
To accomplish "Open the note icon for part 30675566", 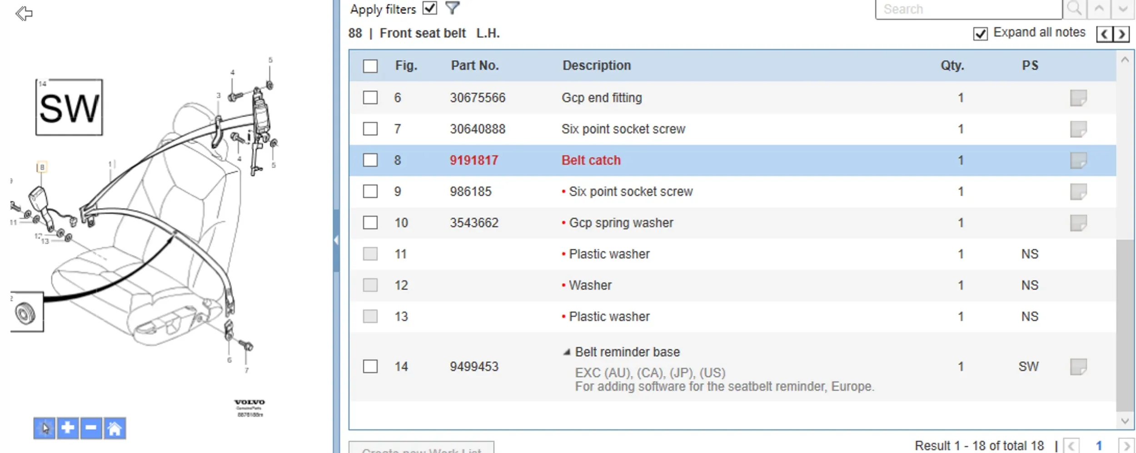I will coord(1078,98).
